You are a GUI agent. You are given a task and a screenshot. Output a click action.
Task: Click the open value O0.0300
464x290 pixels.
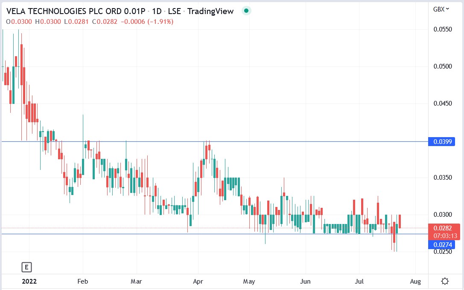(19, 22)
